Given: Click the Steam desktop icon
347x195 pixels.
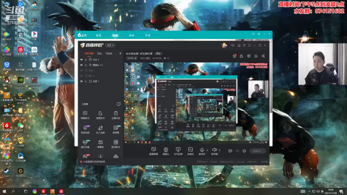Looking at the screenshot, I should pyautogui.click(x=7, y=172).
